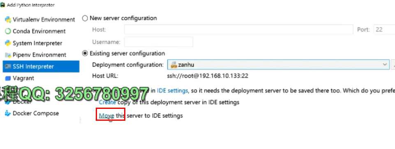Click the Host URL label
Image resolution: width=395 pixels, height=149 pixels.
(105, 76)
